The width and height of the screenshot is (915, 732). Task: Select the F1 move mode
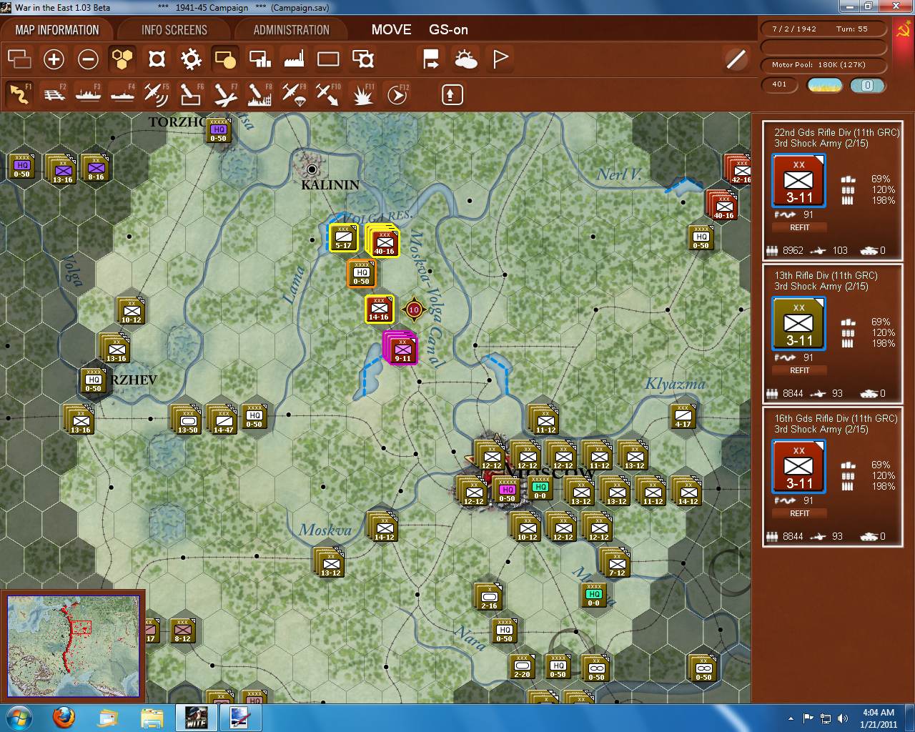pyautogui.click(x=19, y=94)
